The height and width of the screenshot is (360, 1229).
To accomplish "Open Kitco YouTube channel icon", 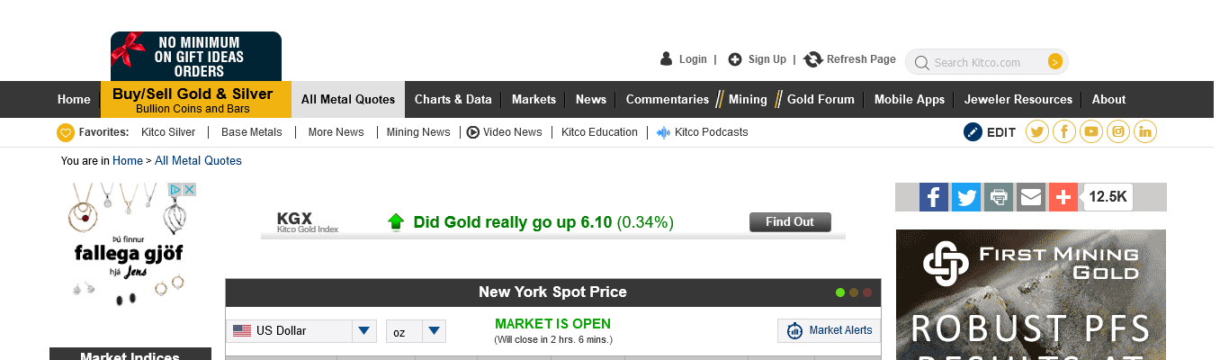I will [x=1091, y=132].
